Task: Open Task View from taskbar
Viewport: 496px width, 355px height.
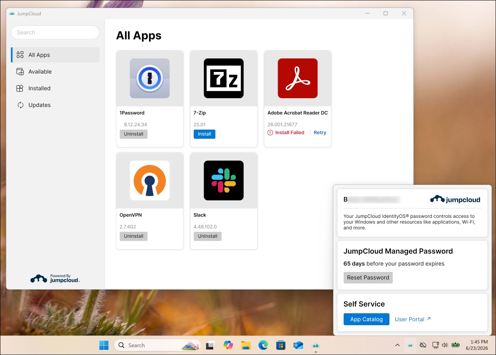Action: tap(210, 345)
